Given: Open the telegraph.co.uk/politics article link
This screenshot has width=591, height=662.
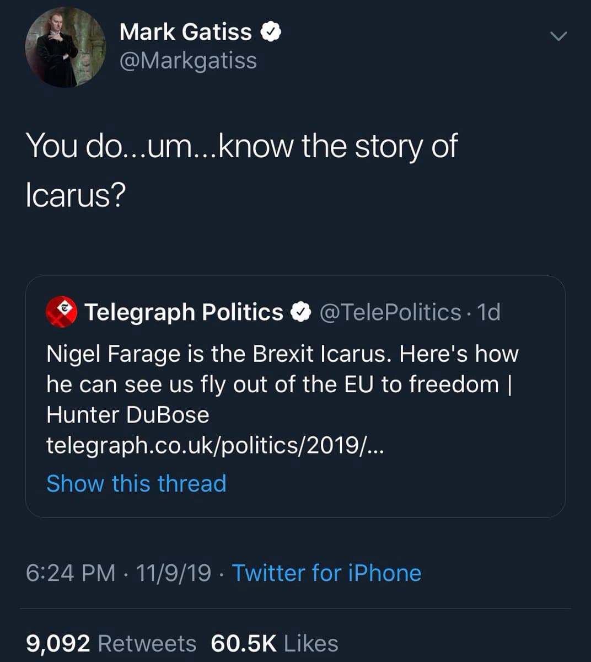Looking at the screenshot, I should 214,445.
